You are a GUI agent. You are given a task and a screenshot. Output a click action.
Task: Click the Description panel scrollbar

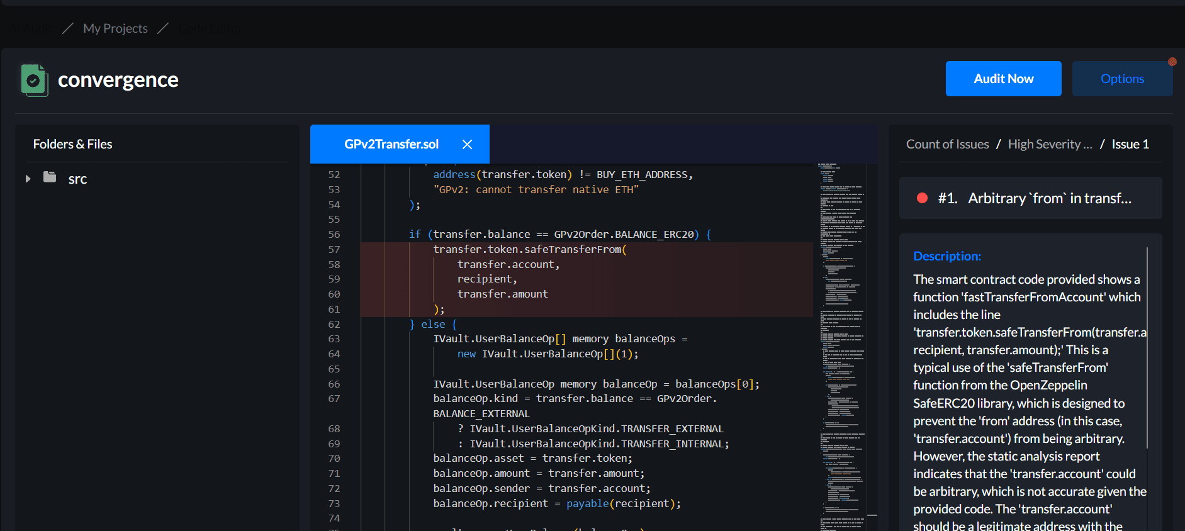tap(1147, 346)
